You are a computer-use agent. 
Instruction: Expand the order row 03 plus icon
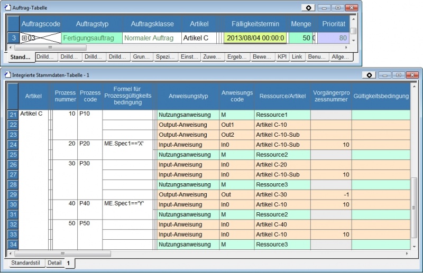(x=24, y=38)
